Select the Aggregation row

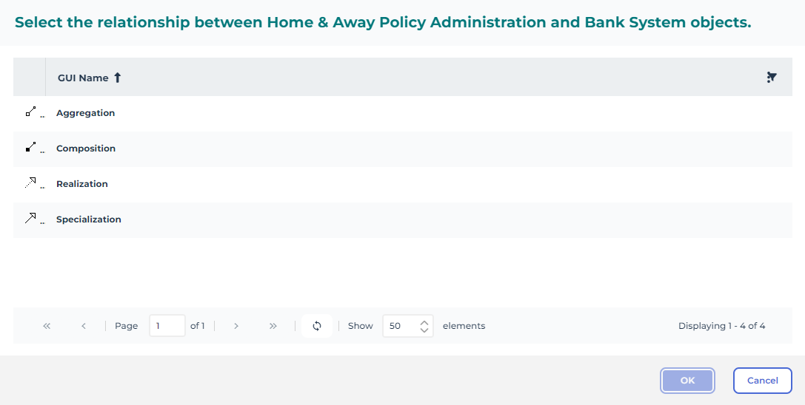point(86,113)
